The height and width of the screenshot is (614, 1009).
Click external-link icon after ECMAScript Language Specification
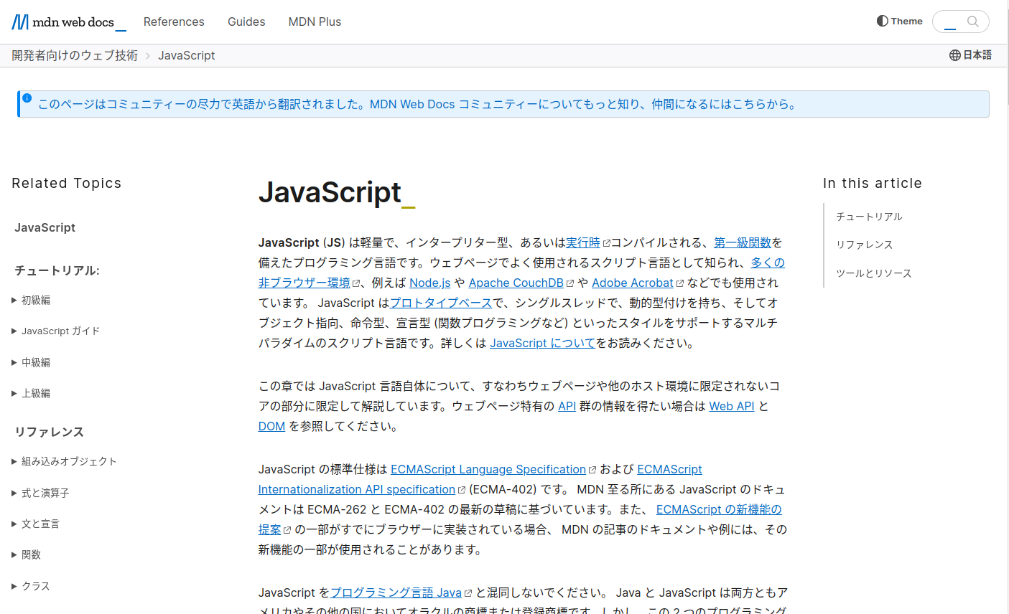point(592,470)
